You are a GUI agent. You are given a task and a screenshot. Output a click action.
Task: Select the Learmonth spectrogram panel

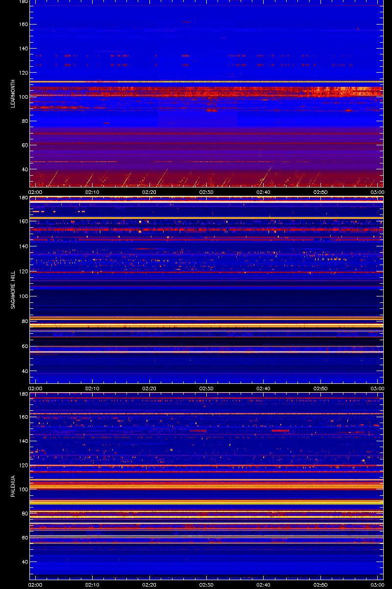[206, 93]
